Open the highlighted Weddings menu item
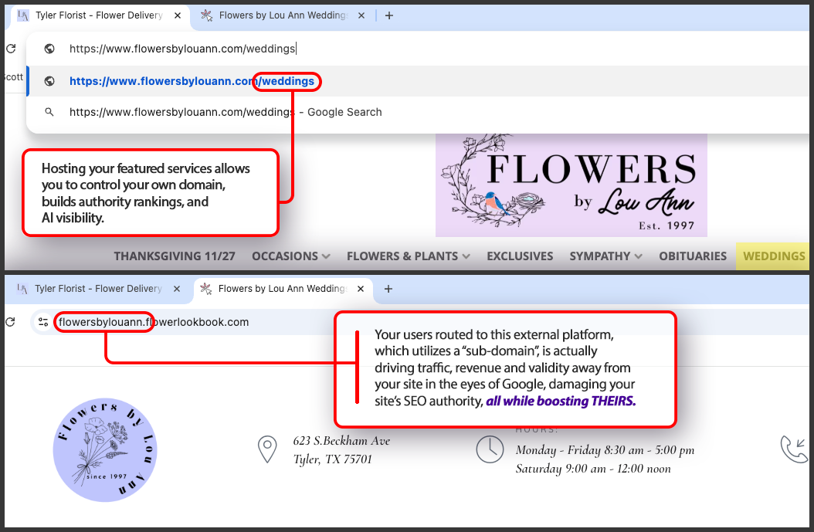Screen dimensions: 814x532 (774, 256)
